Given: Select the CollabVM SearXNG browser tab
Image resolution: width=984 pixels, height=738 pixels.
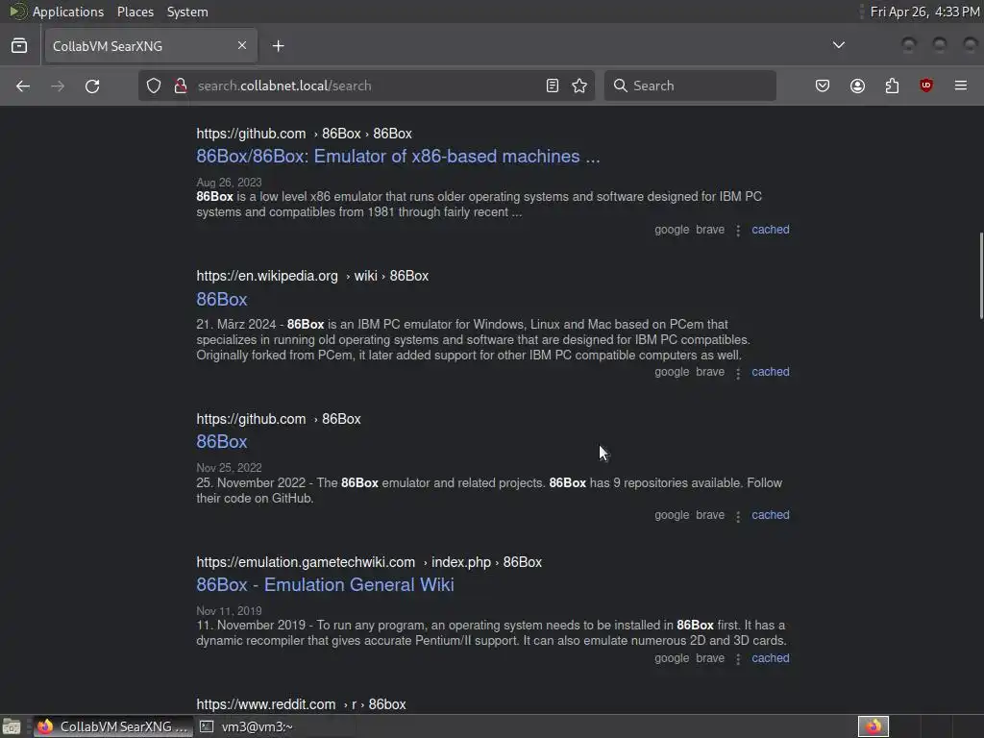Looking at the screenshot, I should pos(151,46).
